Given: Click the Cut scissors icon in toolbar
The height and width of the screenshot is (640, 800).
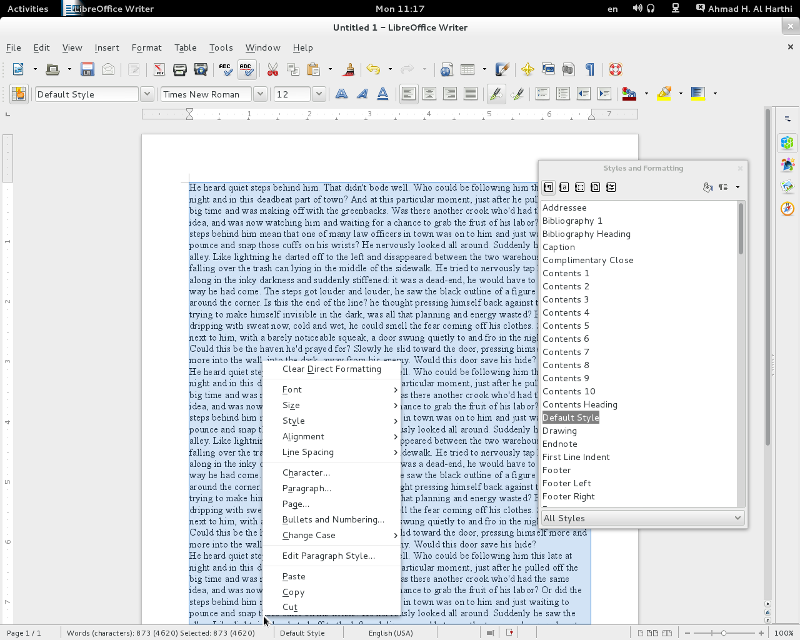Looking at the screenshot, I should pyautogui.click(x=272, y=69).
